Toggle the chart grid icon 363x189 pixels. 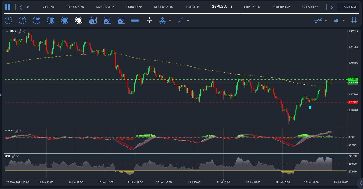[353, 20]
